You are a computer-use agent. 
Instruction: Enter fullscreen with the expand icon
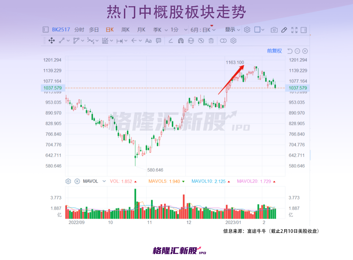(294, 30)
